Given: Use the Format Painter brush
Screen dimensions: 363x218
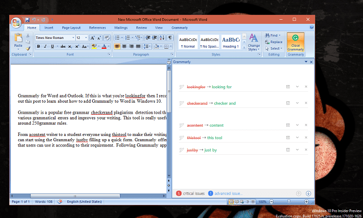Looking at the screenshot, I should [28, 48].
